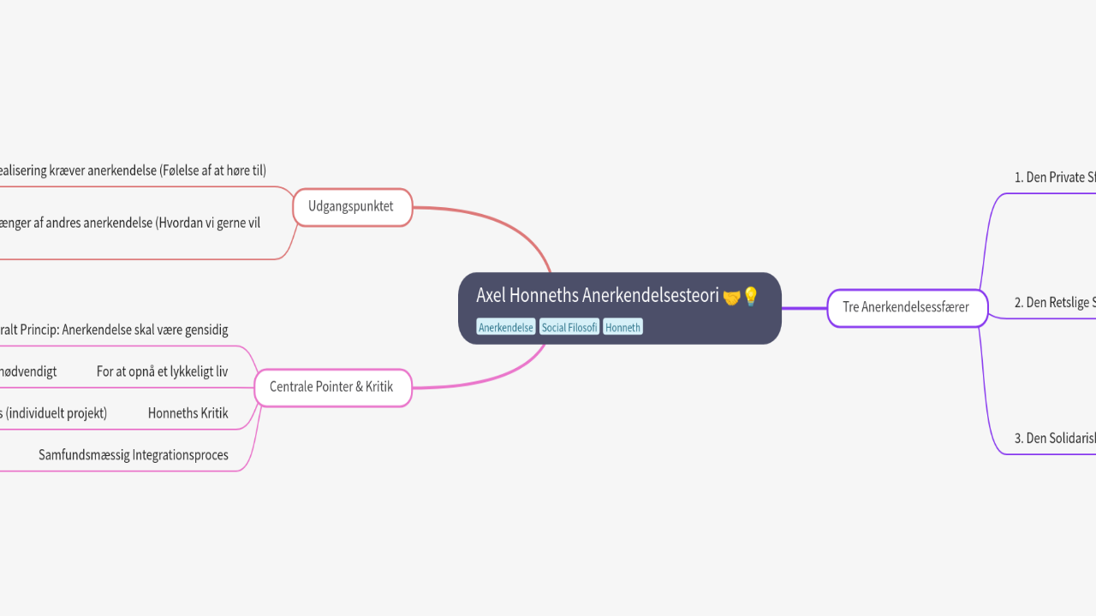Viewport: 1096px width, 616px height.
Task: Click the handshake emoji in the central title
Action: 731,297
